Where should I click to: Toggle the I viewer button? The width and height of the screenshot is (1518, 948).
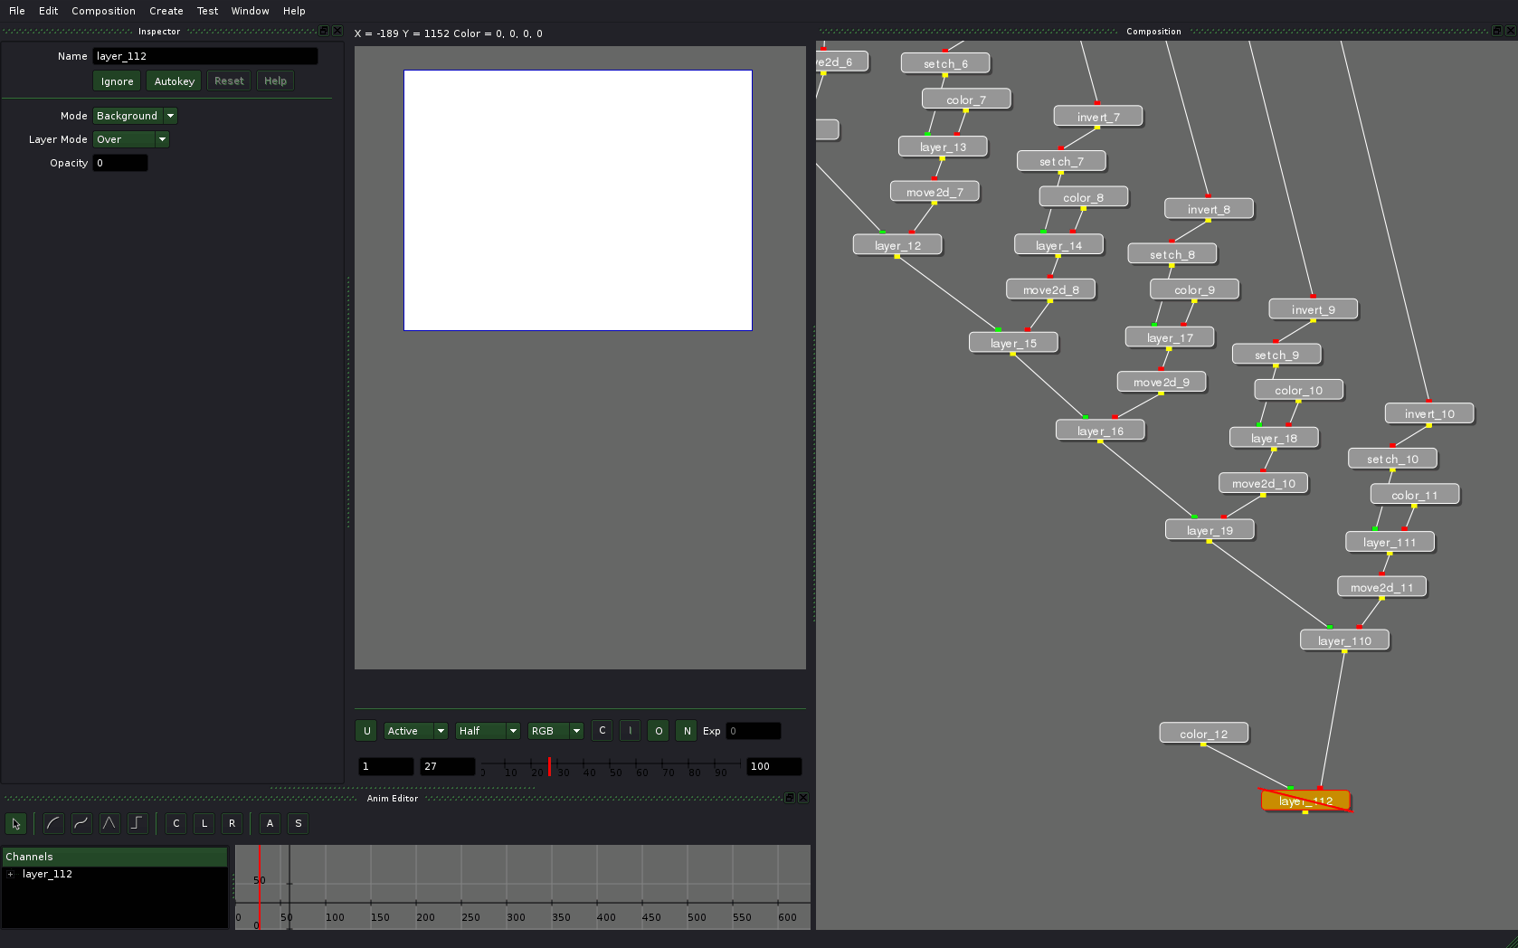631,731
